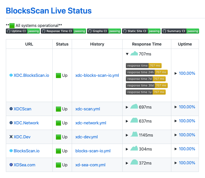This screenshot has width=205, height=178.
Task: Click the X icon next to XDC.Dev
Action: pyautogui.click(x=10, y=137)
